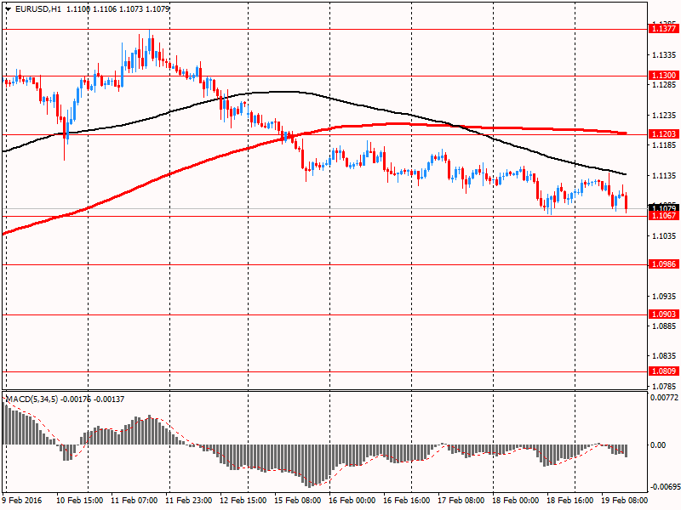Click the 16 Feb 16:00 time label
The height and width of the screenshot is (510, 681).
407,501
